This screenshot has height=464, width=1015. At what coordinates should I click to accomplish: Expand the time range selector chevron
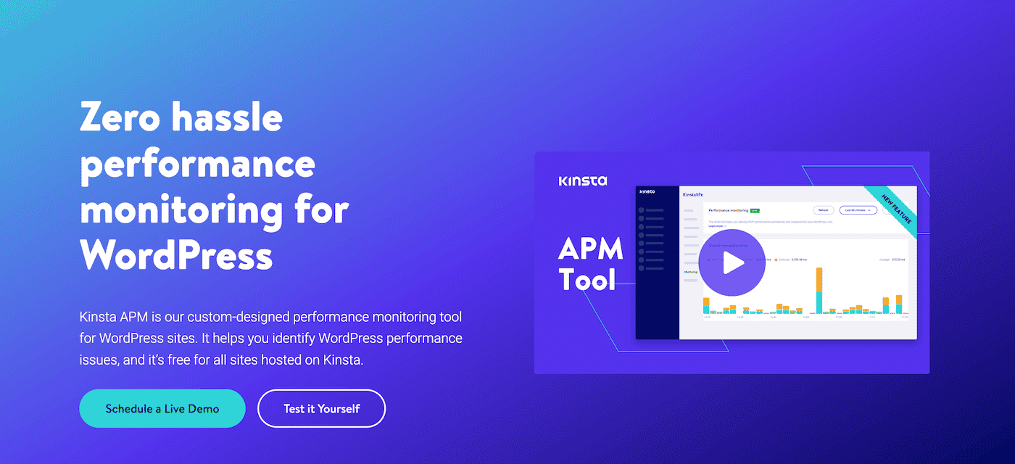coord(870,210)
